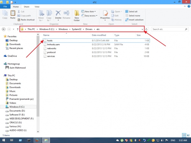Switch to the Share ribbon tab
191x143 pixels.
(26, 7)
